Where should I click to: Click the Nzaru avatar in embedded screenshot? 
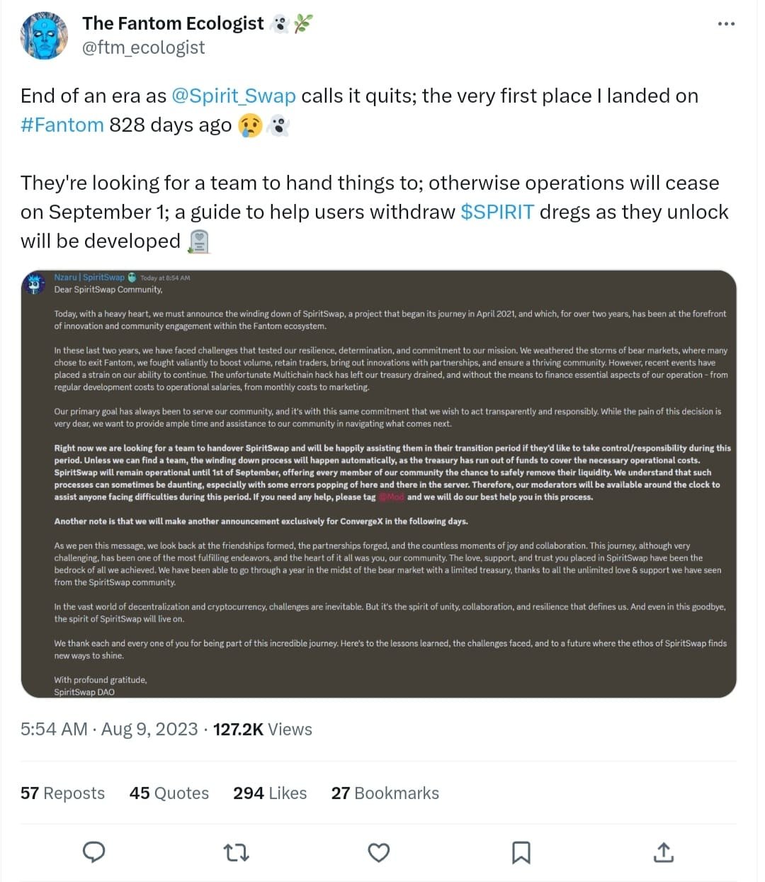pos(35,283)
